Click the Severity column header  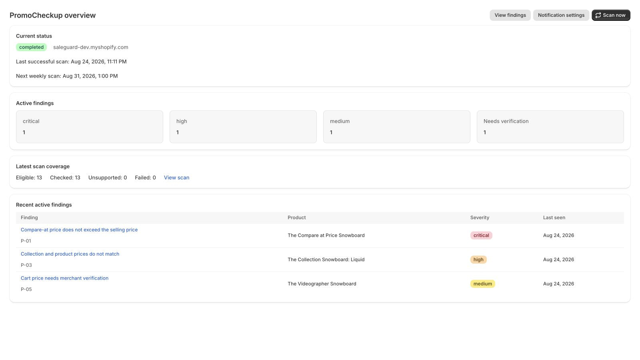pyautogui.click(x=480, y=218)
